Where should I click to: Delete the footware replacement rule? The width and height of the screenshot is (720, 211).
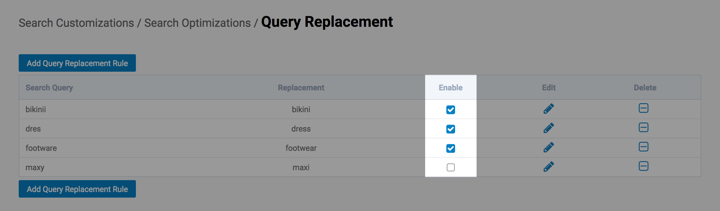[643, 147]
